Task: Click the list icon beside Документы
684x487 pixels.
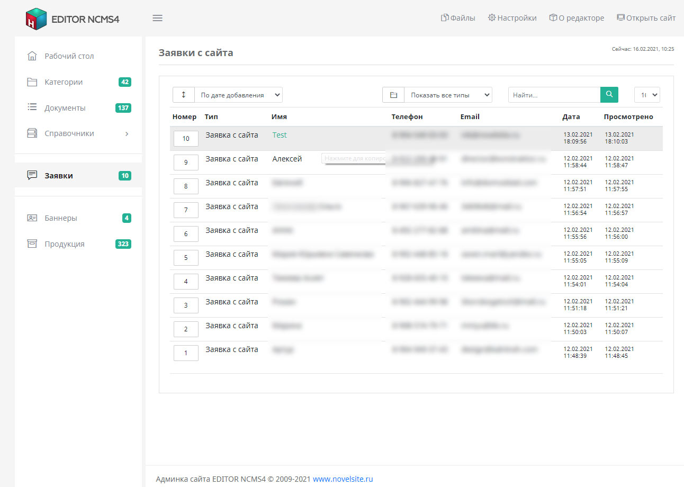Action: (x=32, y=107)
